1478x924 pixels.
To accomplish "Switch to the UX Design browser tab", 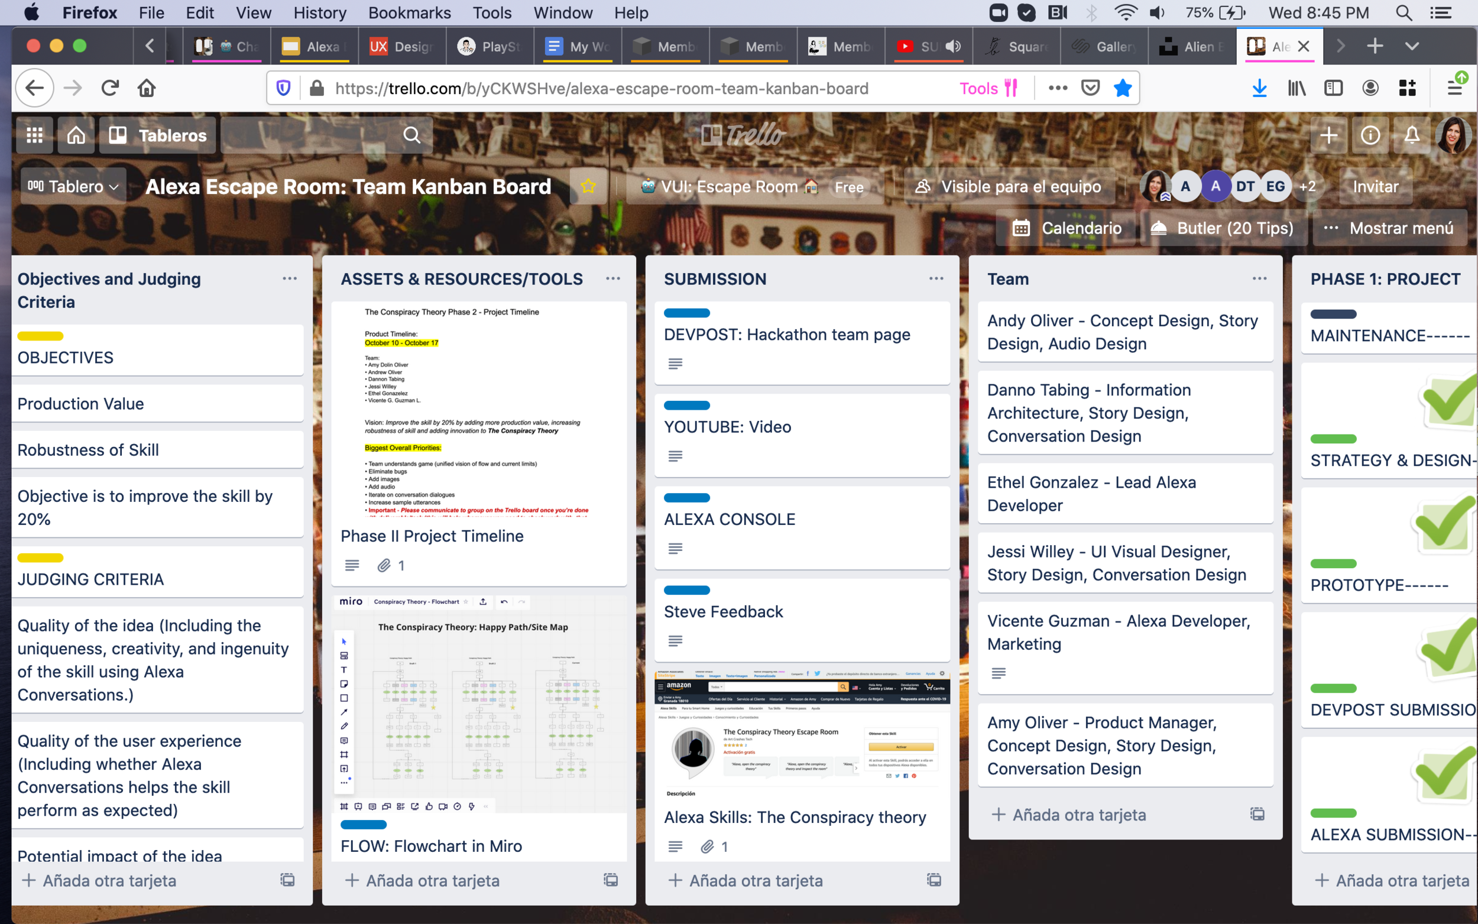I will 401,47.
